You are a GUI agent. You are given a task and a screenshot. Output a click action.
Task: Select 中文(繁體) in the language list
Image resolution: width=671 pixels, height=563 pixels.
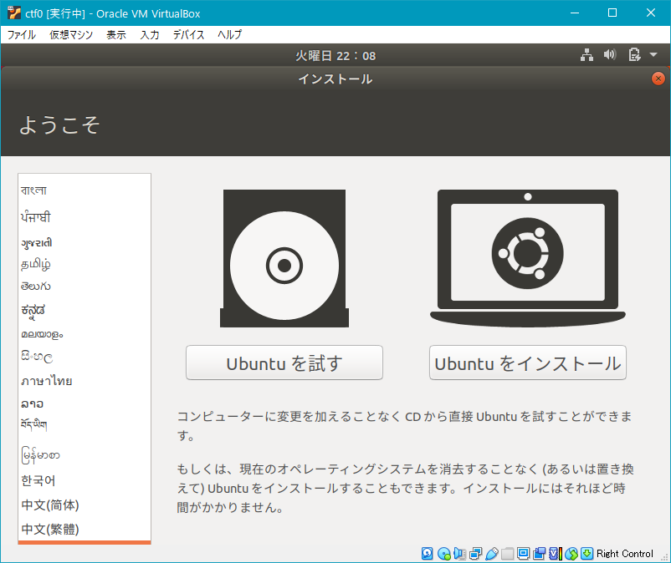point(85,530)
